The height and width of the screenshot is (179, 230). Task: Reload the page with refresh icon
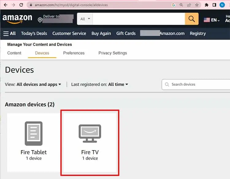pyautogui.click(x=21, y=5)
